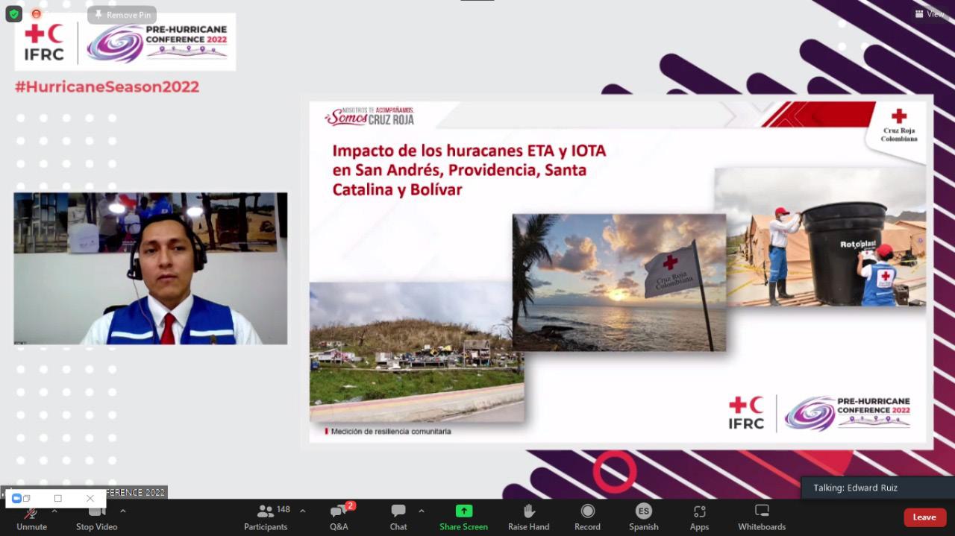Click the IFRC Pre-Hurricane Conference logo top-left
955x536 pixels.
coord(125,42)
